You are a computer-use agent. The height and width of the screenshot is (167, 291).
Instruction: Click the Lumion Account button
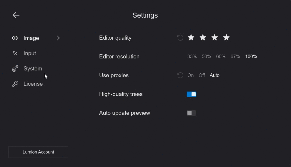tap(38, 152)
